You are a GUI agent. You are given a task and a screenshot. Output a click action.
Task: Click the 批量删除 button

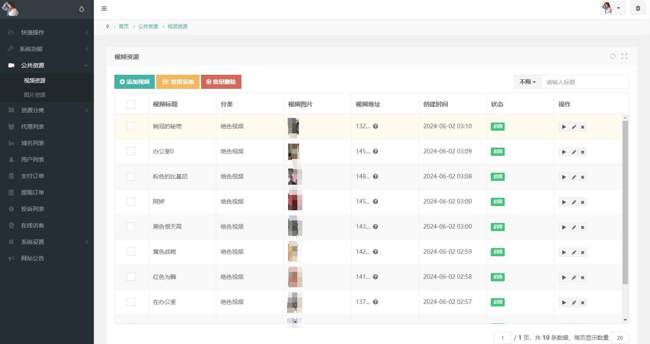pos(221,82)
